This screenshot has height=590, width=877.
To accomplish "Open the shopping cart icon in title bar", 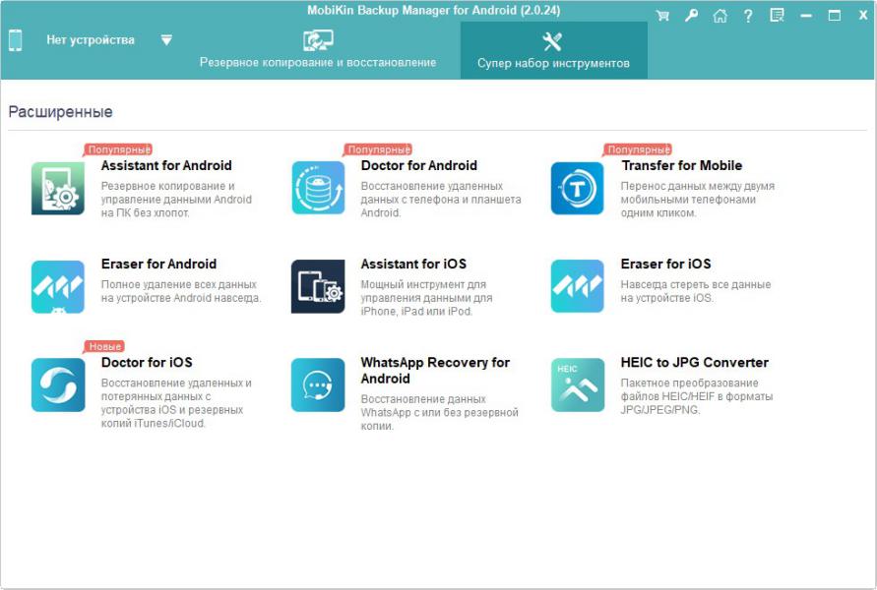I will (662, 16).
